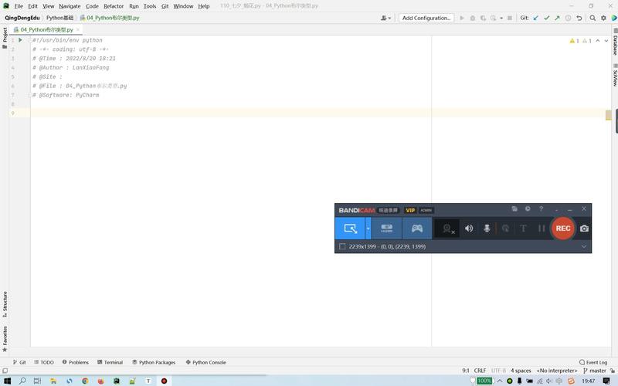The image size is (618, 386).
Task: Open the Help menu
Action: tap(204, 6)
